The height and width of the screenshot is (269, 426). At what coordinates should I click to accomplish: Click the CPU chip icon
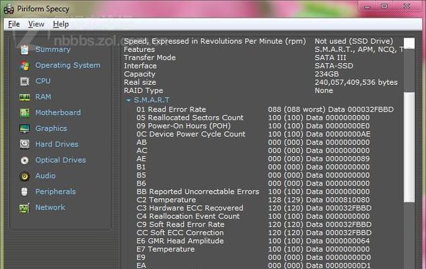tap(24, 81)
